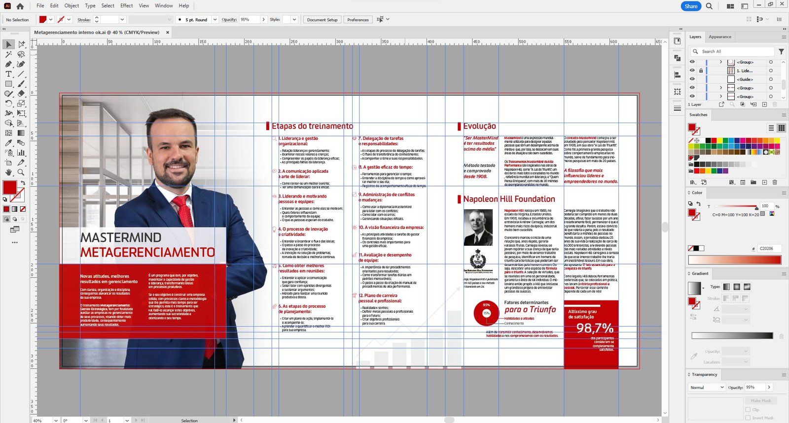Click the Document Setup button
This screenshot has height=423, width=789.
pos(323,20)
